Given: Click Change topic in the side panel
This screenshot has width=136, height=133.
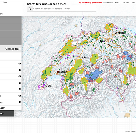Looking at the screenshot, I should 13,49.
